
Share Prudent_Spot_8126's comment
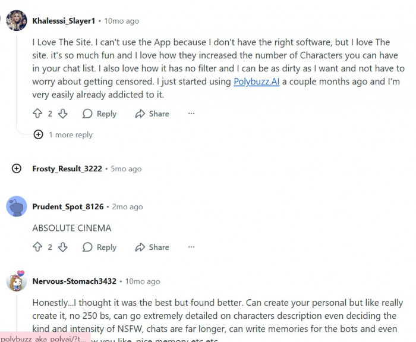pos(152,247)
